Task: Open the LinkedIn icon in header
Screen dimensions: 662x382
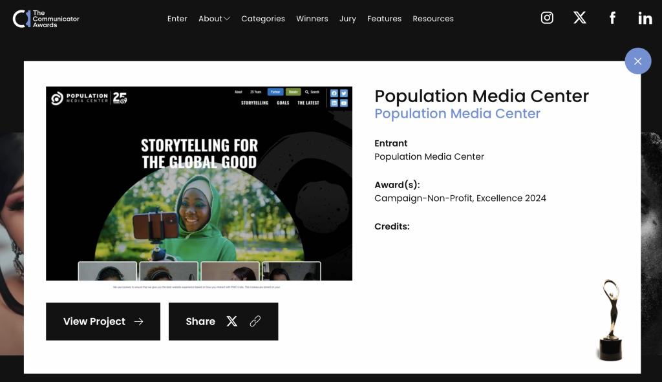Action: (x=645, y=18)
